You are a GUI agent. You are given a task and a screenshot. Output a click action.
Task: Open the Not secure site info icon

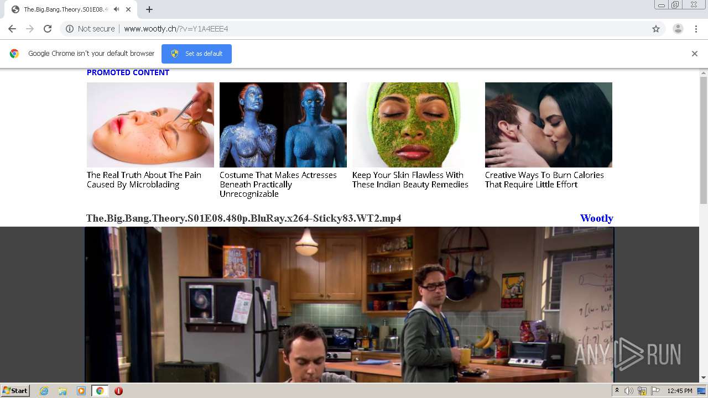coord(70,29)
